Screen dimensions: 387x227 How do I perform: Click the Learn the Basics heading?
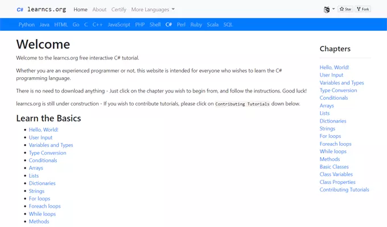[x=48, y=118]
